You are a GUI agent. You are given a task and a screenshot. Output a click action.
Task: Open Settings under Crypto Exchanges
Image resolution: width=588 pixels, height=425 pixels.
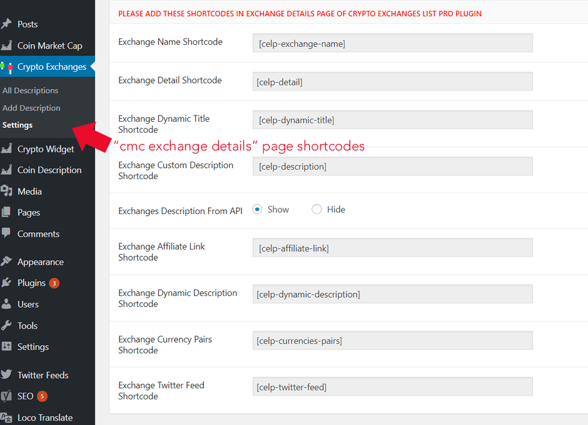pyautogui.click(x=18, y=125)
